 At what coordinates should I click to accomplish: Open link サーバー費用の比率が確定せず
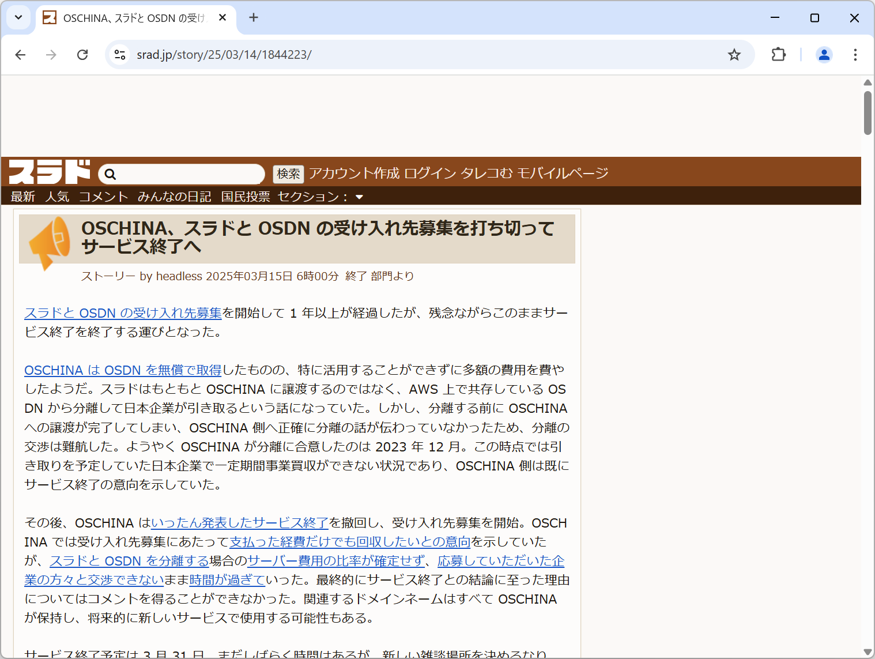click(x=336, y=561)
